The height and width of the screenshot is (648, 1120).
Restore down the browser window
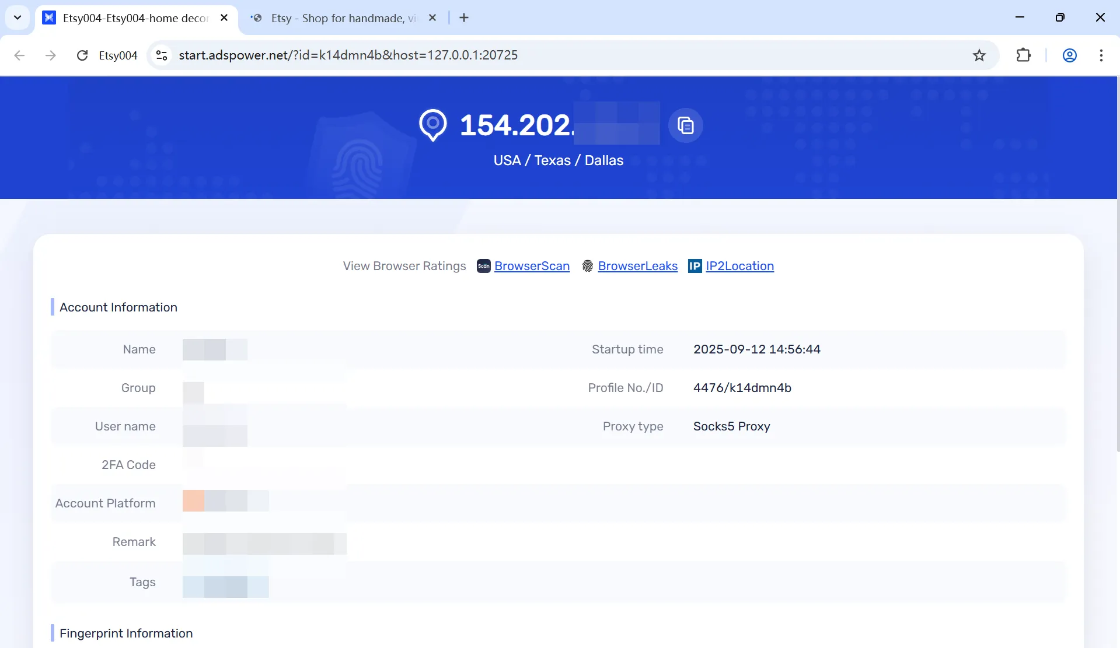pyautogui.click(x=1060, y=17)
